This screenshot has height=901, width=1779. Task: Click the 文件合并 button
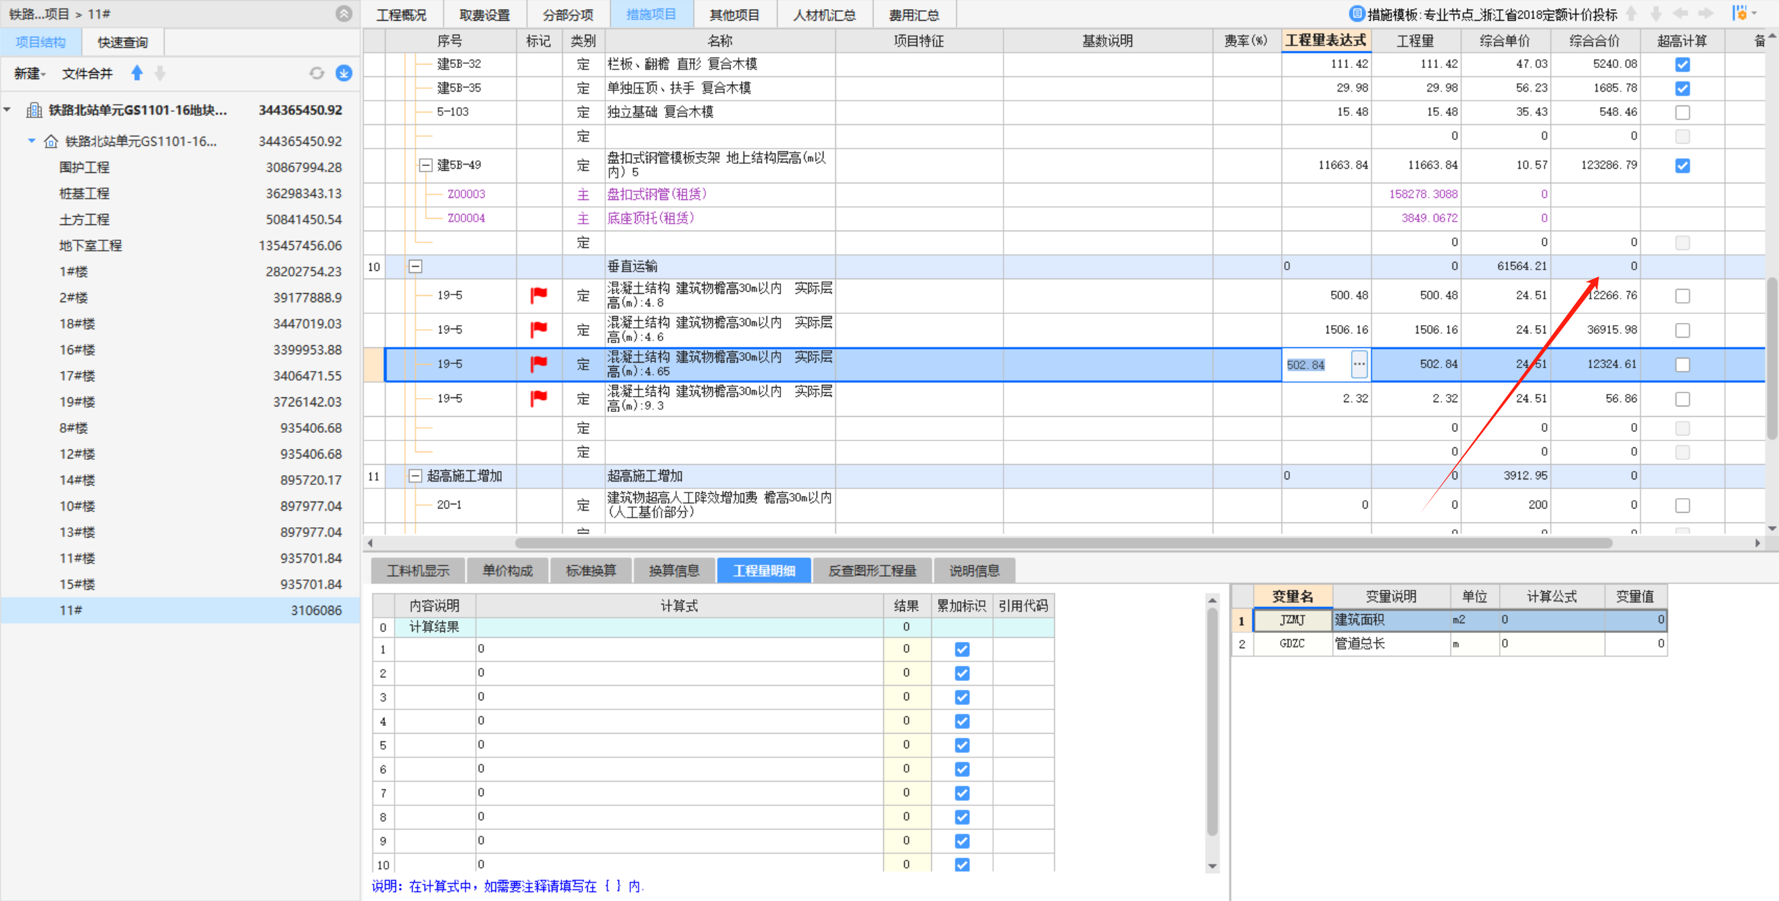point(87,74)
